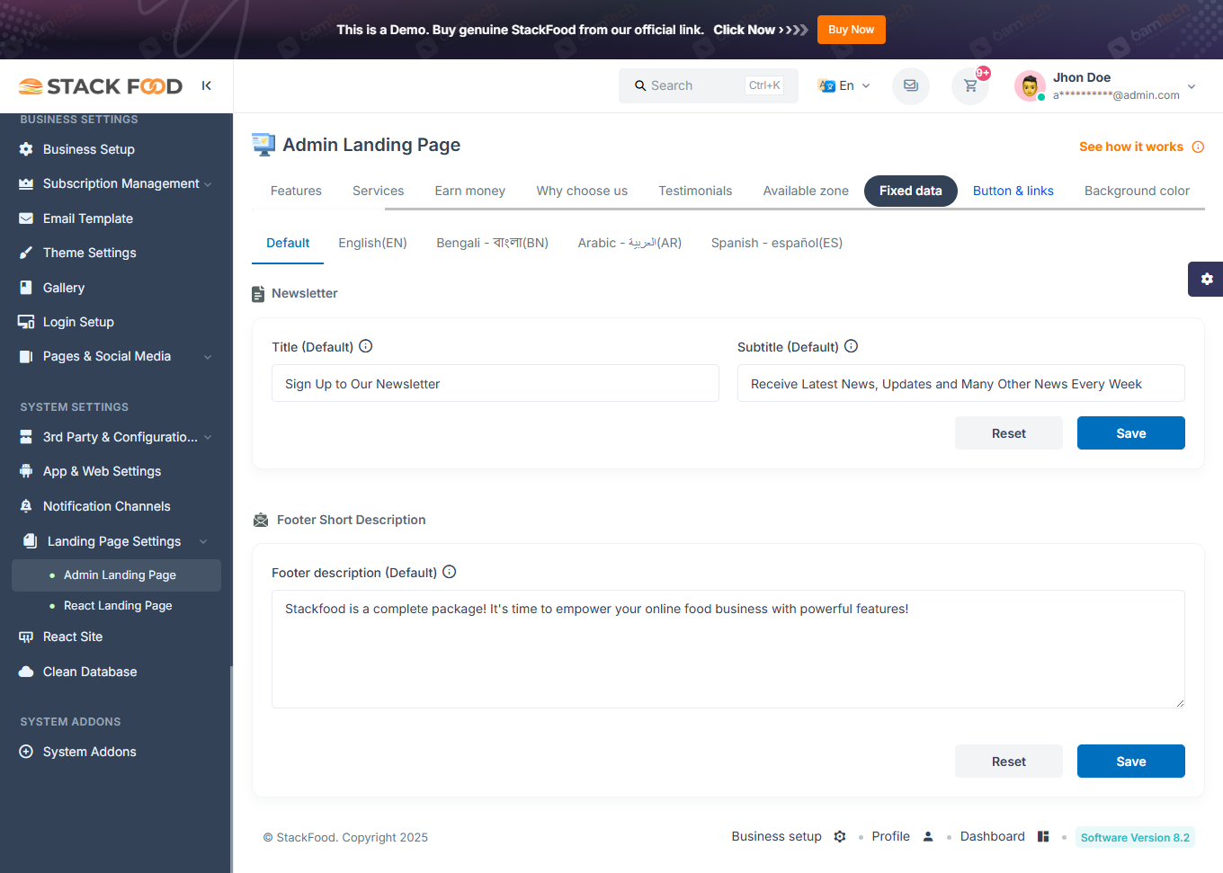Expand the user account dropdown chevron
1223x873 pixels.
[x=1192, y=86]
